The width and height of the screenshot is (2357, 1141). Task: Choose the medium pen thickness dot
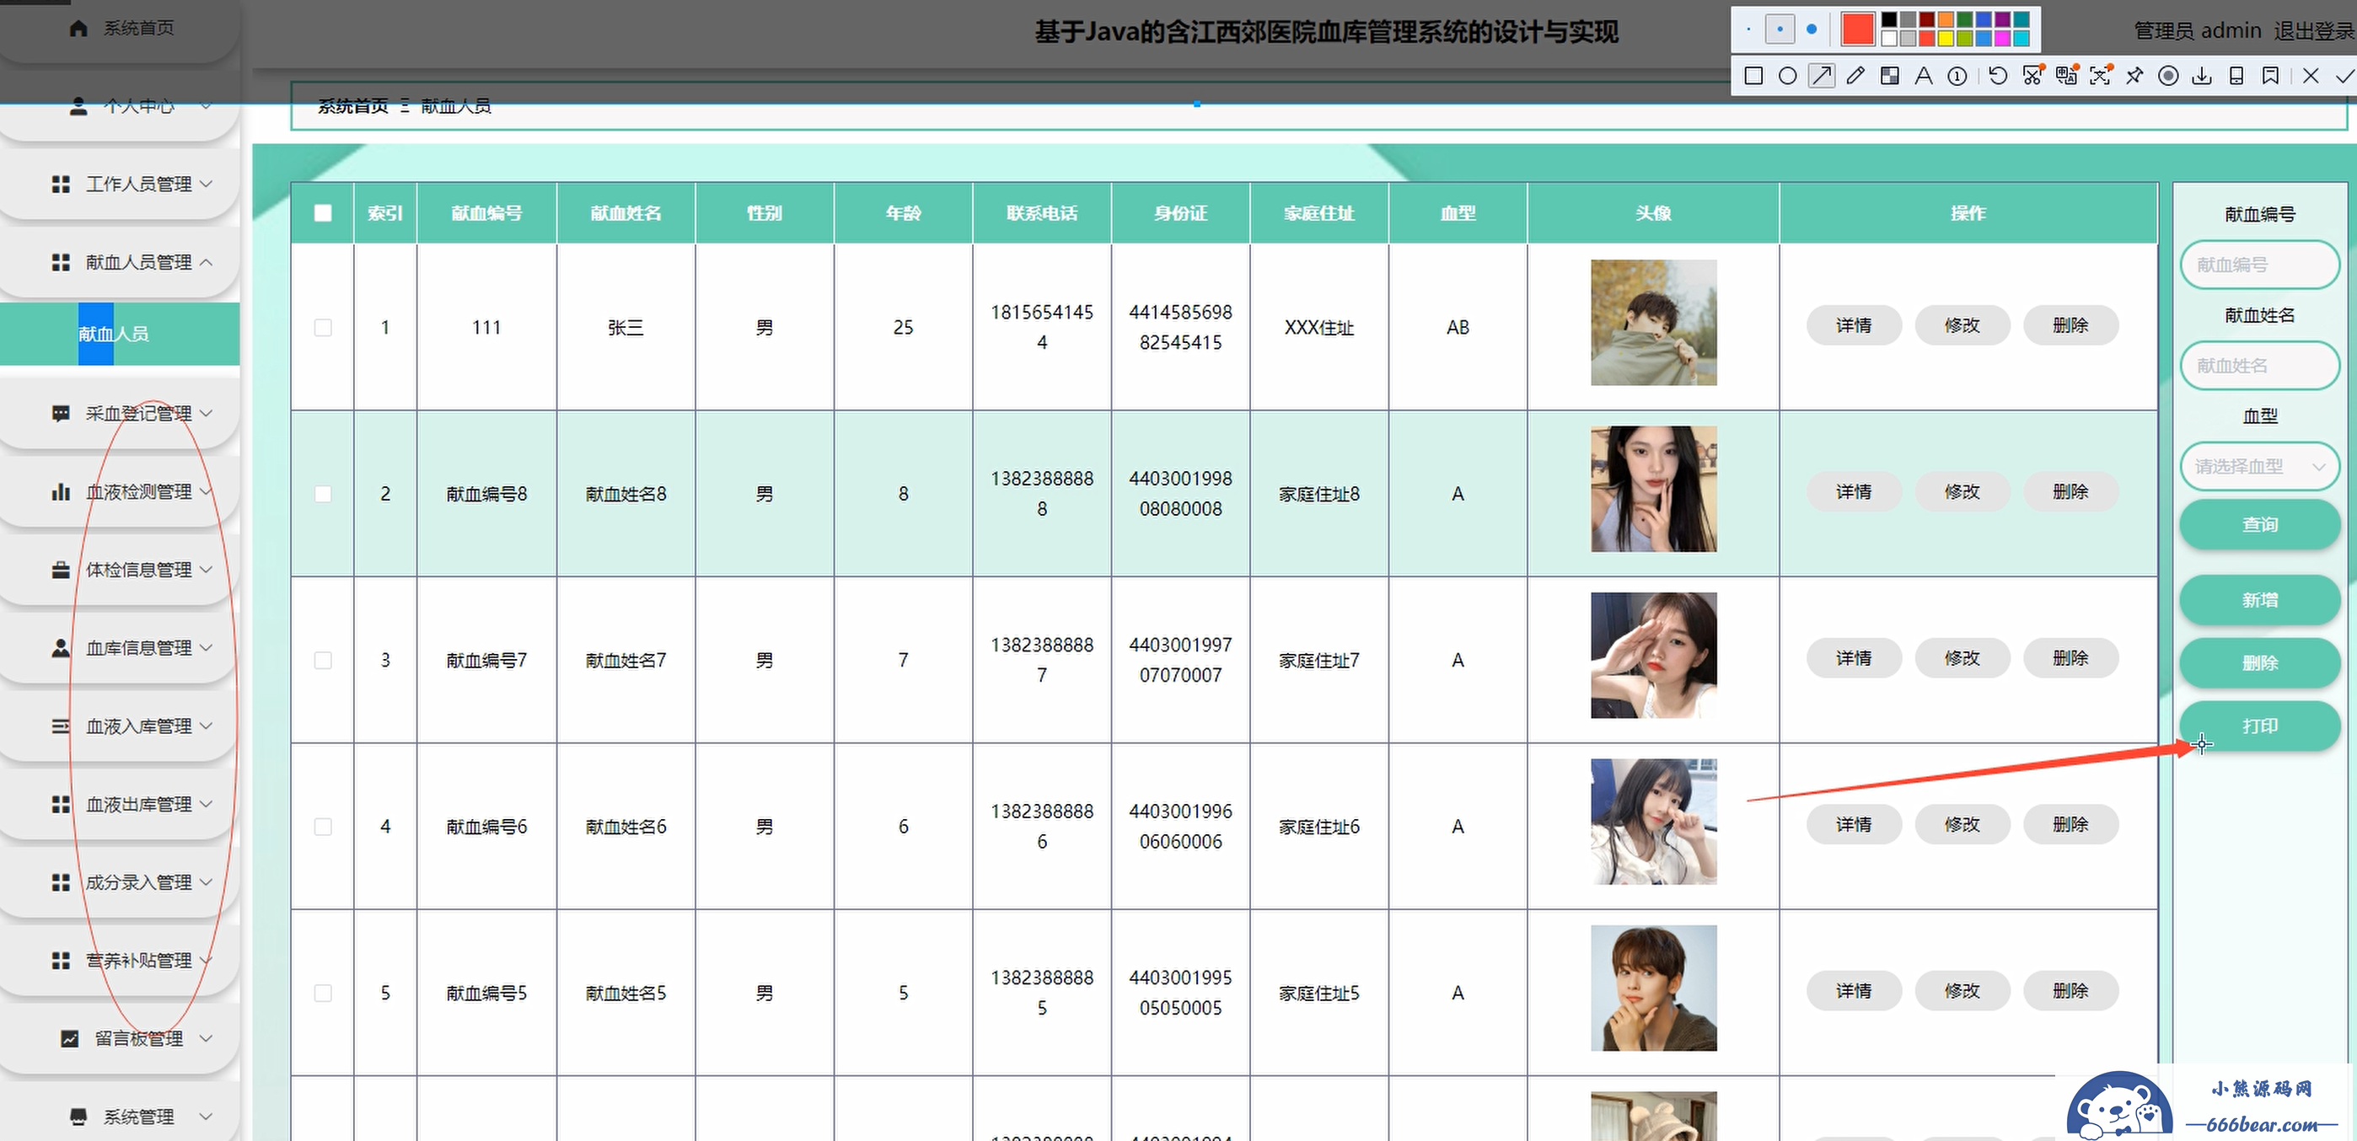(x=1780, y=29)
